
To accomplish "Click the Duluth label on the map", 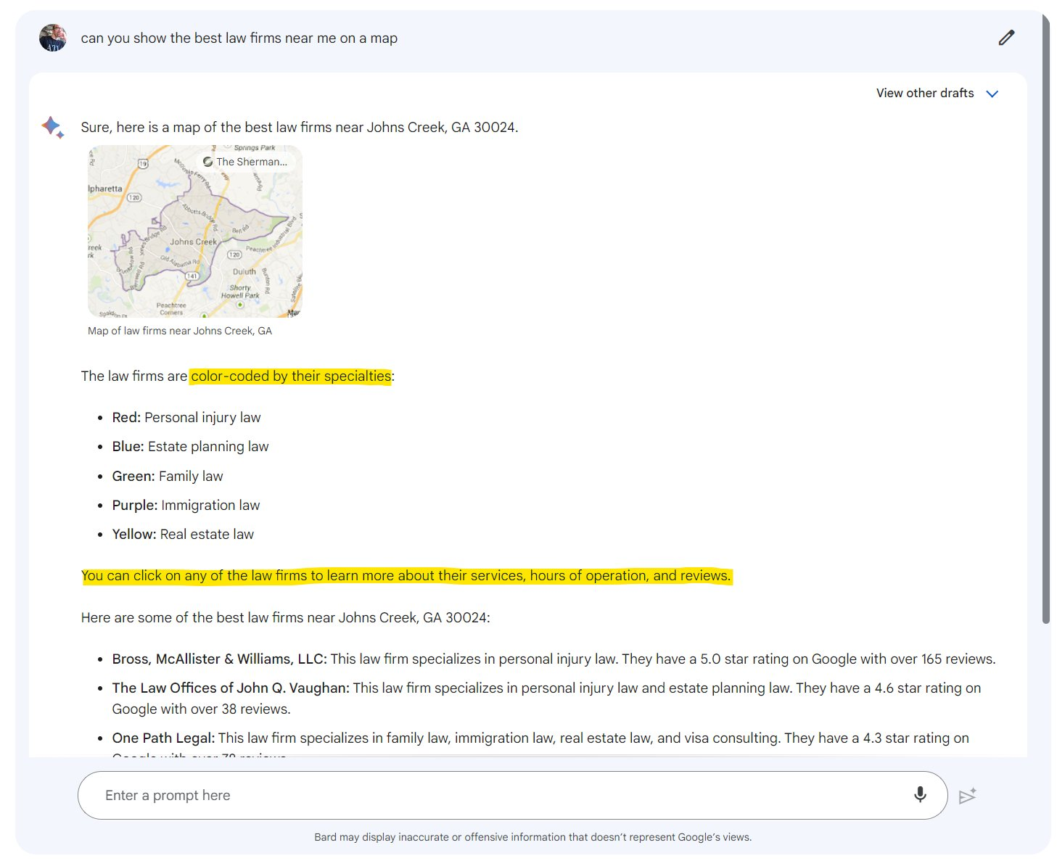I will tap(244, 272).
